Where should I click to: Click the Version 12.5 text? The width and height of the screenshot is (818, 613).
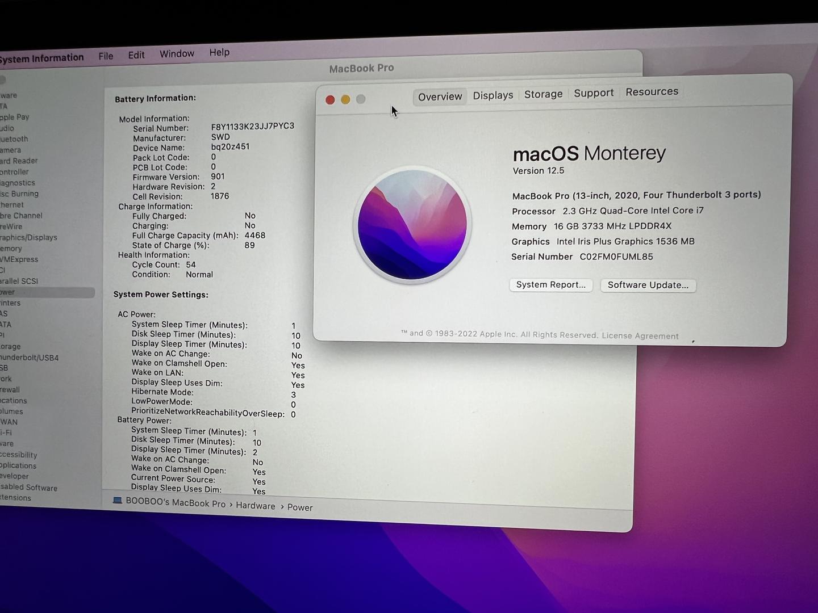click(x=539, y=171)
